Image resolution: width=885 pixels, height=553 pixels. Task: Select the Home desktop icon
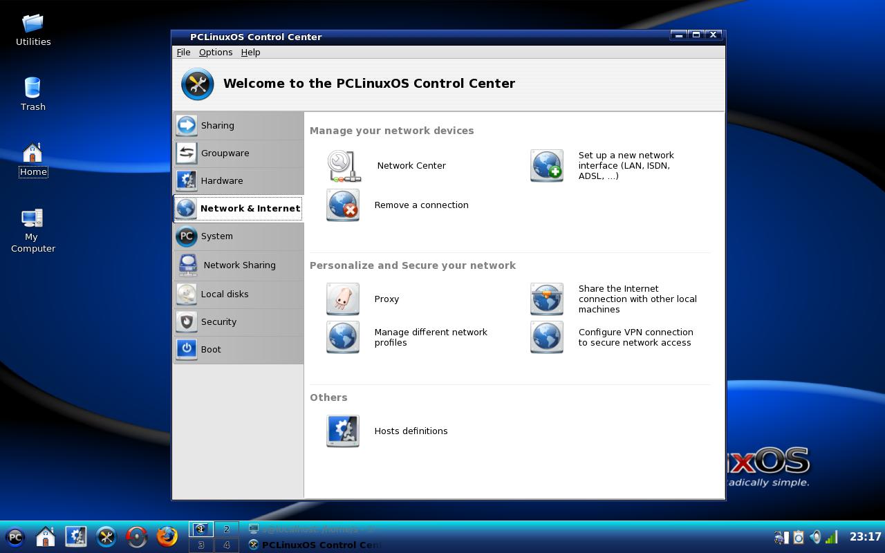[x=33, y=160]
